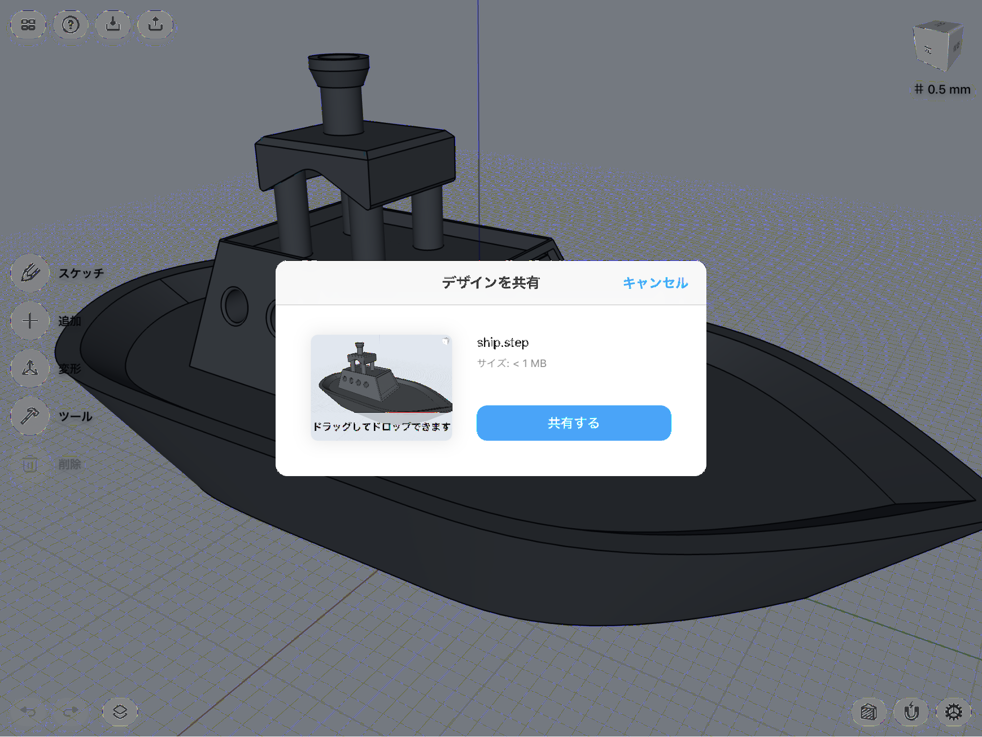982x737 pixels.
Task: Click the スケッチ label
Action: 81,273
